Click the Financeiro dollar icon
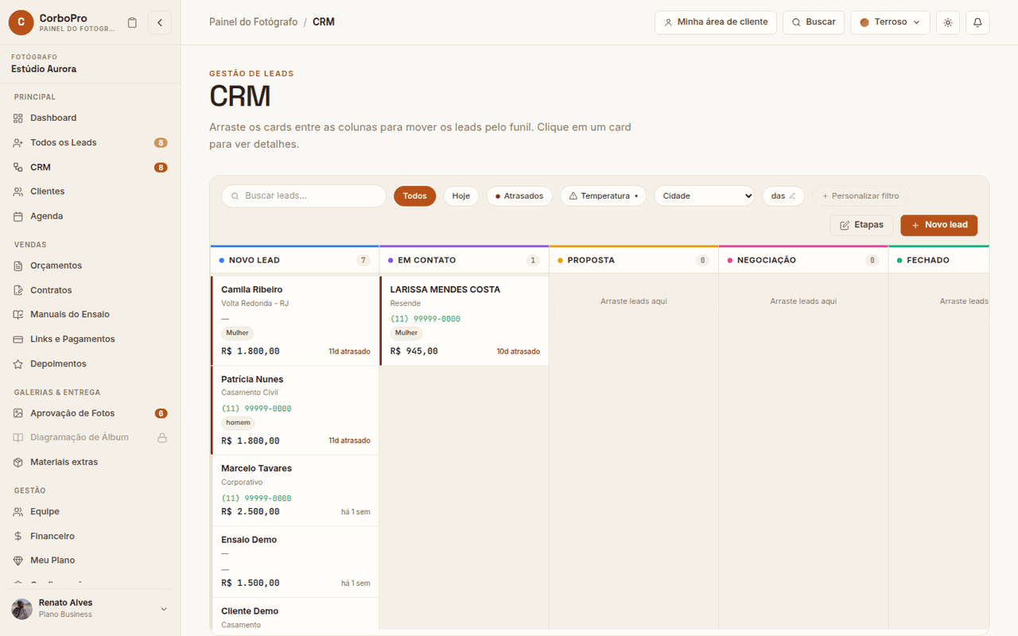 18,536
